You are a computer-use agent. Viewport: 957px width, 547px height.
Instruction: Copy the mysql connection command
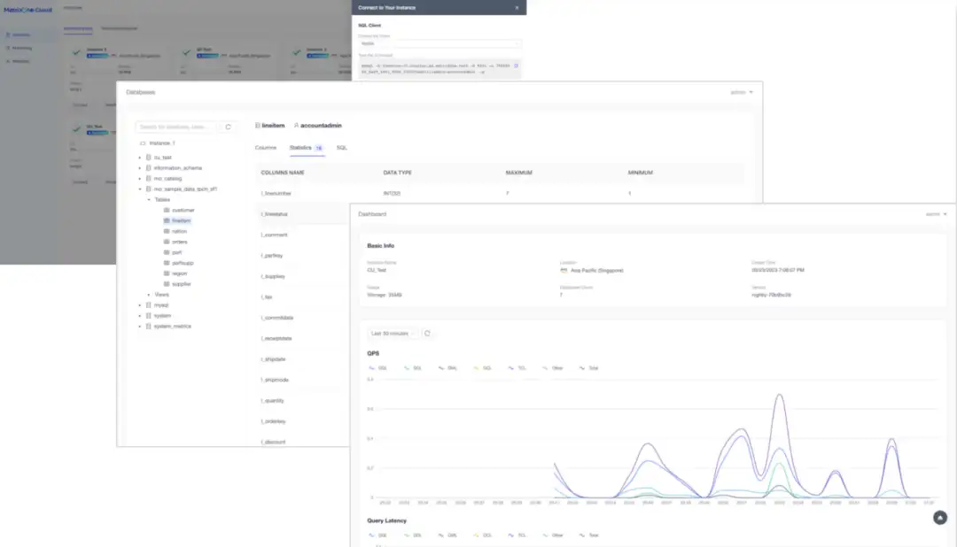click(517, 65)
